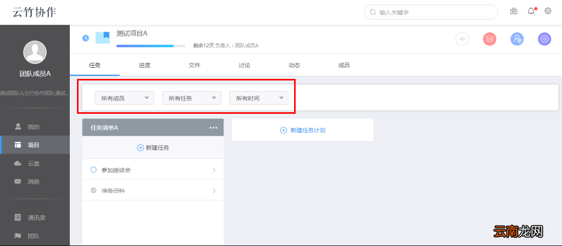Uncheck the completed 准备资料 task
The image size is (562, 246).
pyautogui.click(x=93, y=191)
